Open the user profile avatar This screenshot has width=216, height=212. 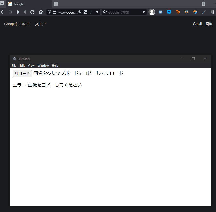tap(152, 12)
